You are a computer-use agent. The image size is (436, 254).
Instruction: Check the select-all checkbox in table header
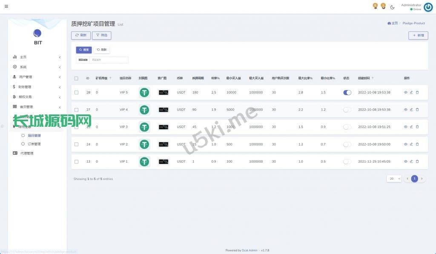pyautogui.click(x=76, y=78)
